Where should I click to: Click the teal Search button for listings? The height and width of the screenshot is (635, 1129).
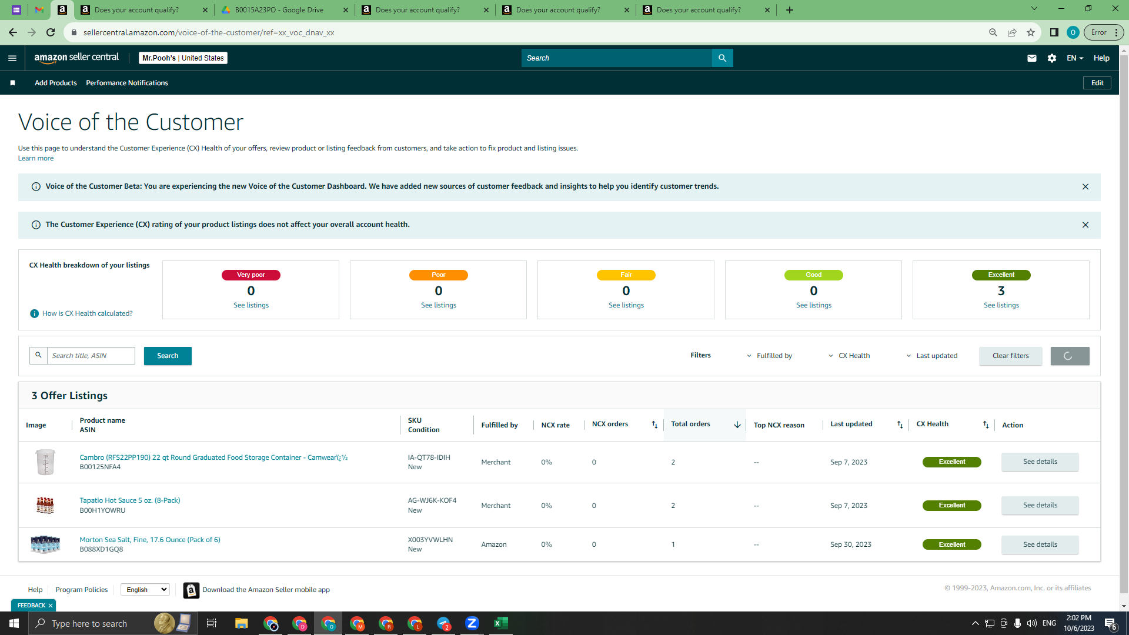(x=168, y=356)
